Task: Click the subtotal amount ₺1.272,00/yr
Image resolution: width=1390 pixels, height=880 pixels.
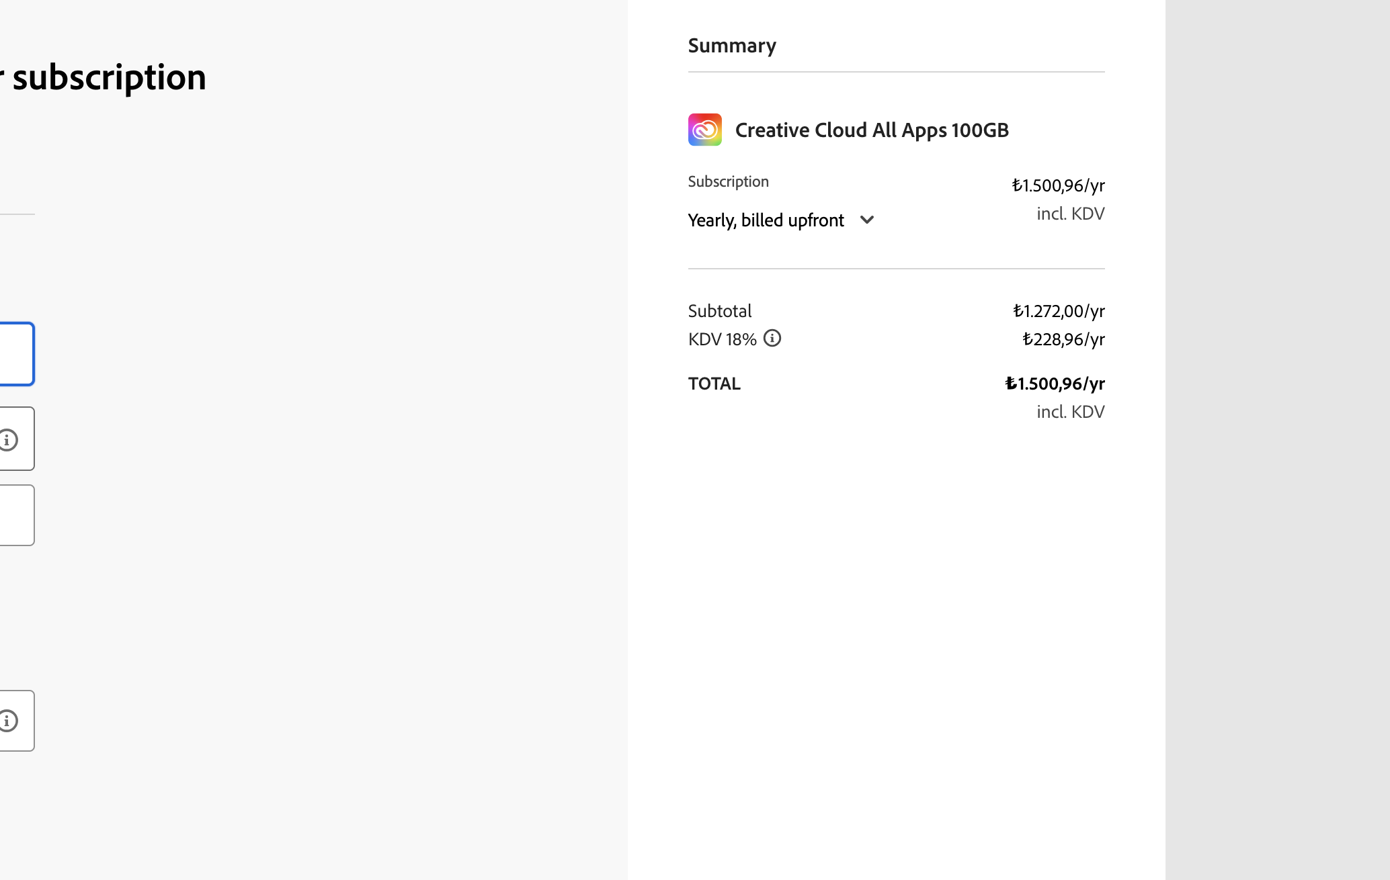Action: [1059, 311]
